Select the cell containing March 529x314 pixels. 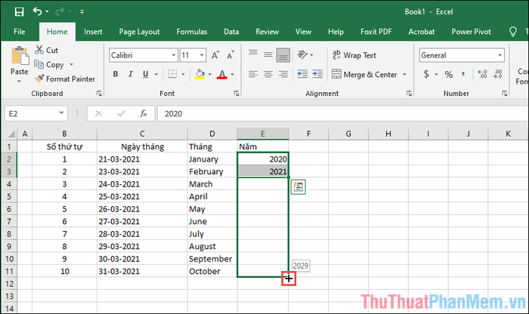(x=212, y=183)
